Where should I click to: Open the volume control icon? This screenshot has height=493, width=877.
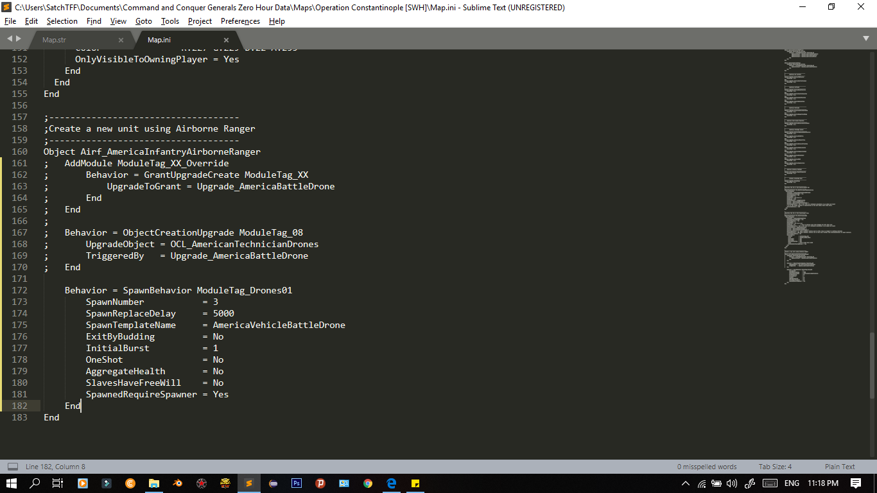pos(733,483)
